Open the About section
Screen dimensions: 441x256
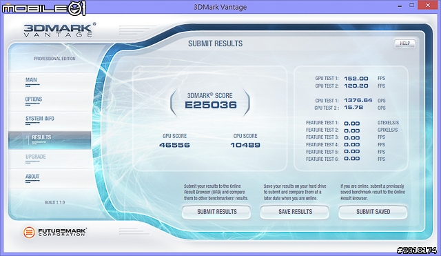[x=32, y=177]
